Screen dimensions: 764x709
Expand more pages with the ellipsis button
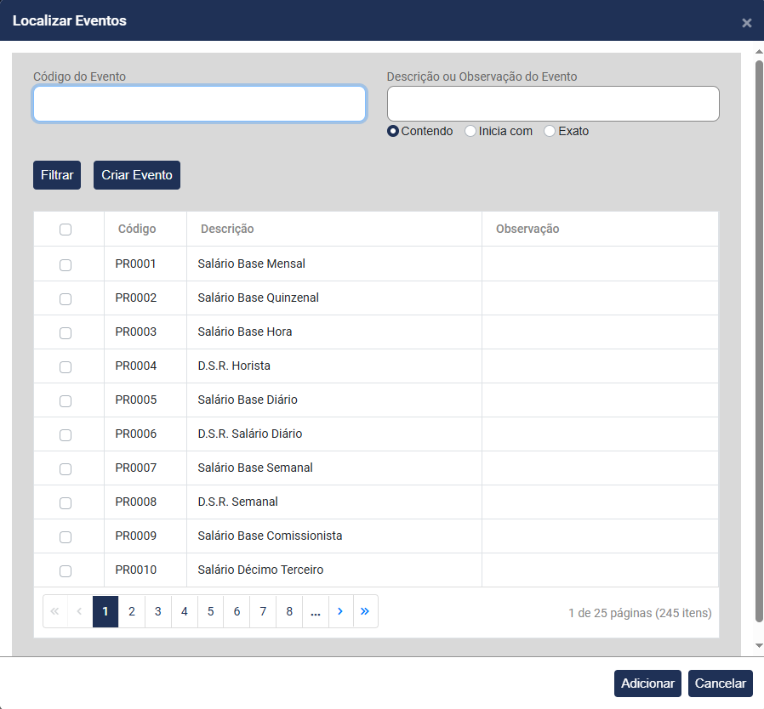[x=316, y=611]
